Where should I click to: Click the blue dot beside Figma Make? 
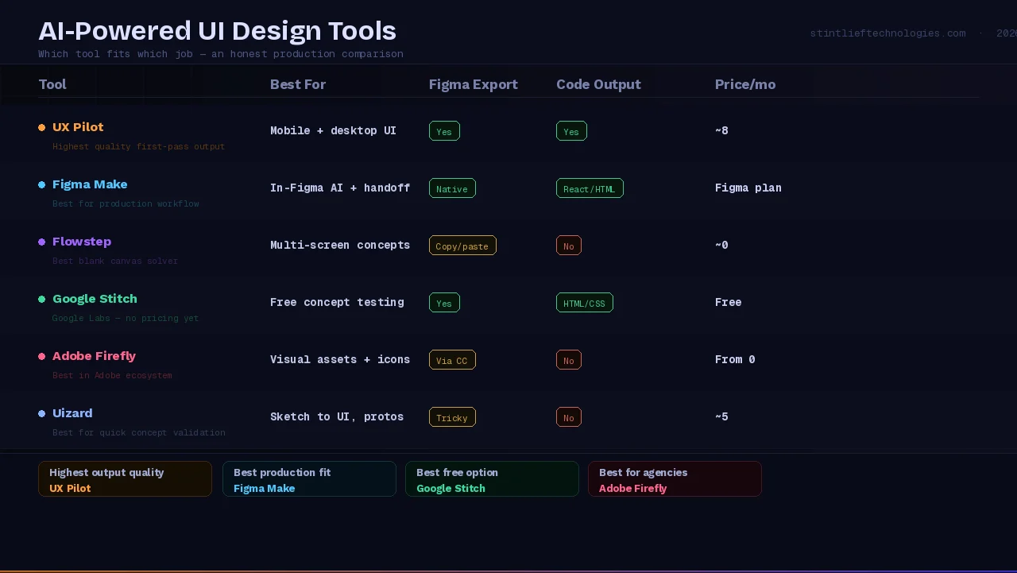[x=42, y=185]
